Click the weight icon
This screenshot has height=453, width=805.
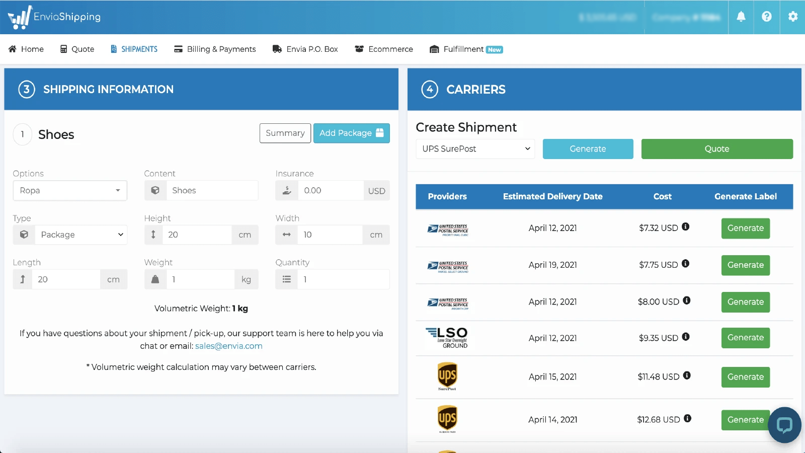(155, 279)
